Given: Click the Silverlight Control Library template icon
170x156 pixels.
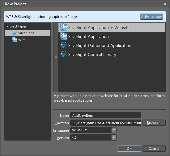Looking at the screenshot, I should (x=64, y=54).
